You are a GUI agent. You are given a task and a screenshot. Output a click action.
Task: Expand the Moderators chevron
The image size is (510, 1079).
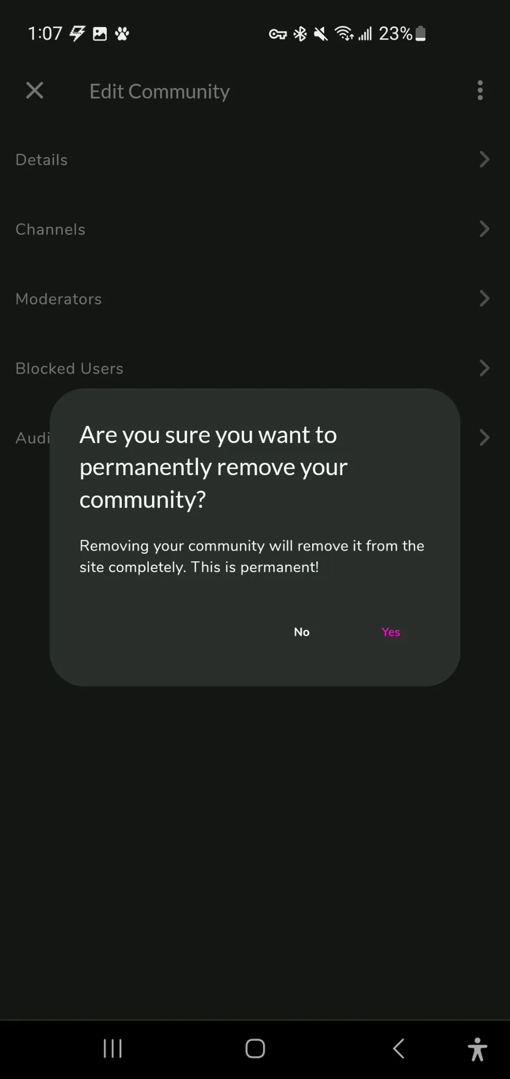pos(484,298)
